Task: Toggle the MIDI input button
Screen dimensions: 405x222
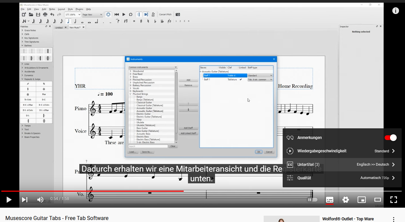Action: click(108, 14)
